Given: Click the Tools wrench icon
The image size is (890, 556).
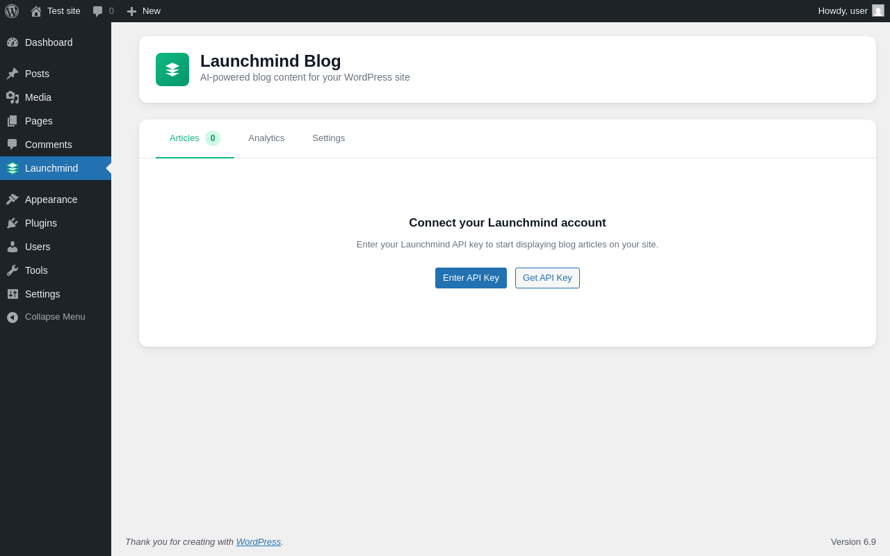Looking at the screenshot, I should tap(13, 270).
